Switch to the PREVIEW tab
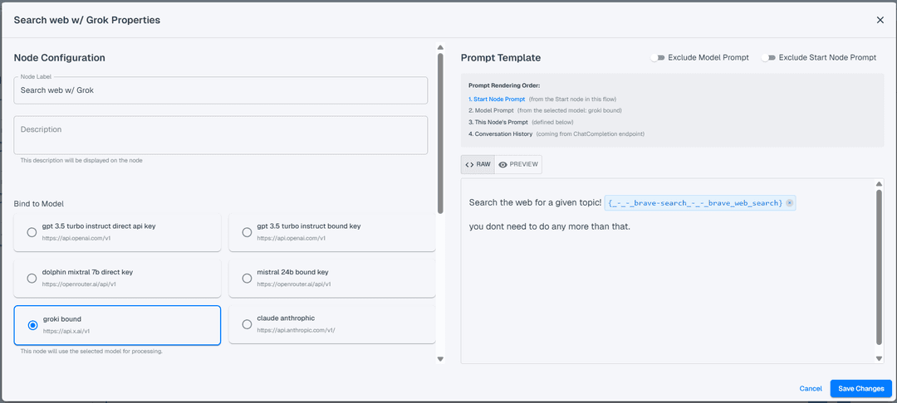This screenshot has width=897, height=403. [x=518, y=164]
